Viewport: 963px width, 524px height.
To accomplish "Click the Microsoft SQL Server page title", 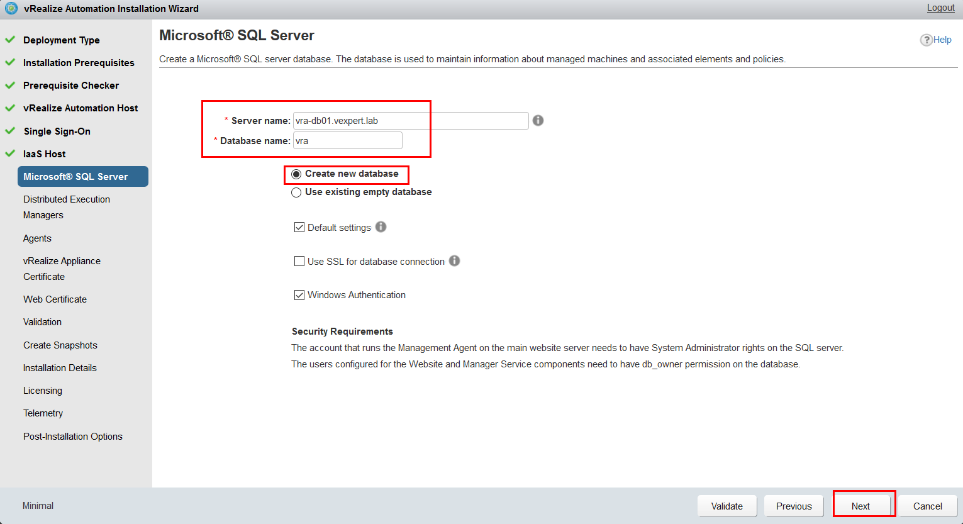I will click(x=237, y=35).
